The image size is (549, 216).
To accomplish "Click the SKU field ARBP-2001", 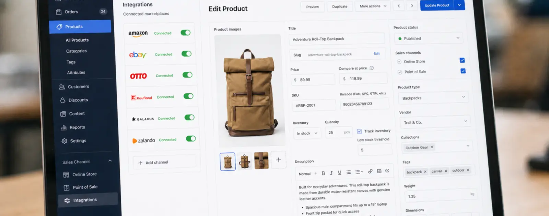I will coord(314,105).
